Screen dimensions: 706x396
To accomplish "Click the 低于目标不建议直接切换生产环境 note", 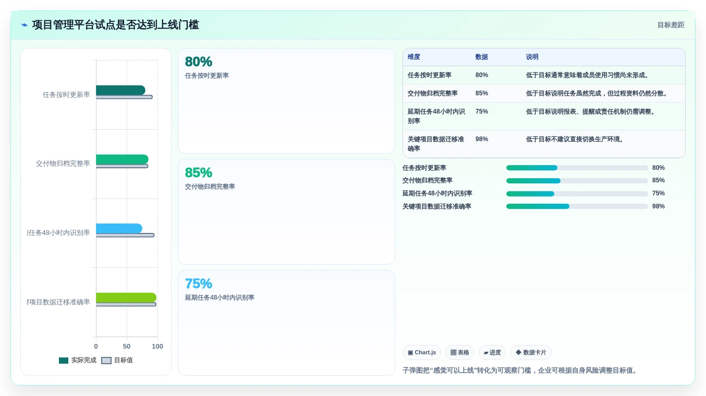I will [576, 140].
